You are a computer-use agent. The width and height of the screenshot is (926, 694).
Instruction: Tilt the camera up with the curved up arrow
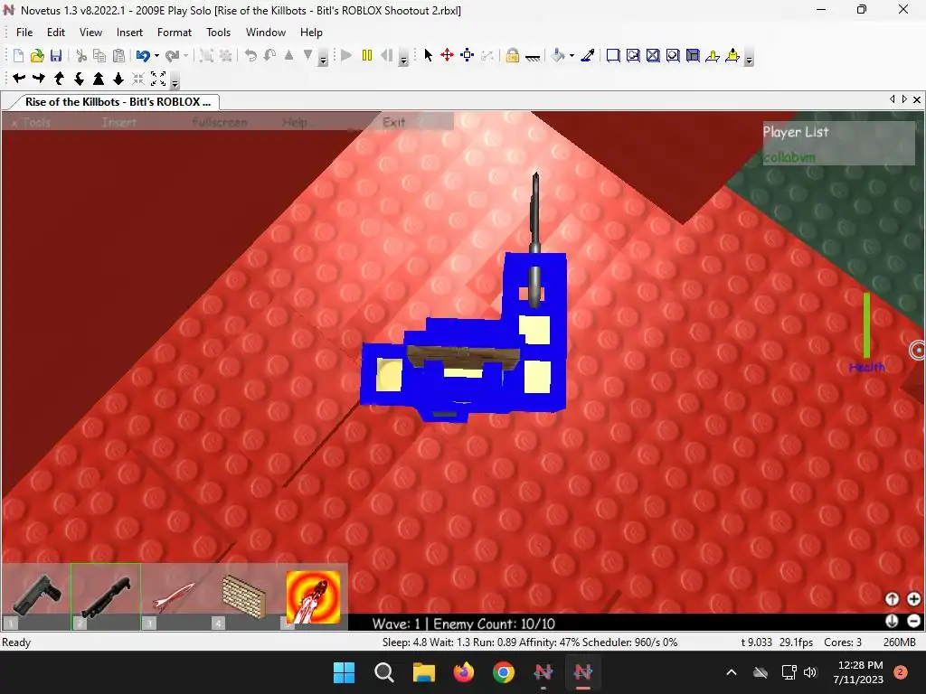(x=59, y=78)
